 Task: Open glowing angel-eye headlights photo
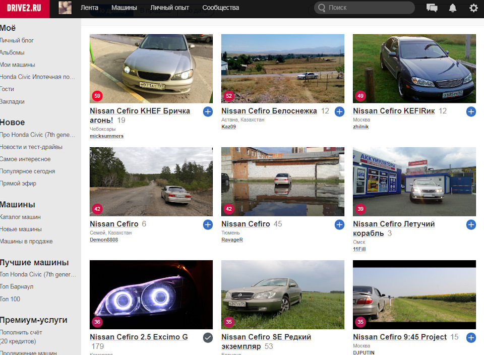(x=151, y=294)
